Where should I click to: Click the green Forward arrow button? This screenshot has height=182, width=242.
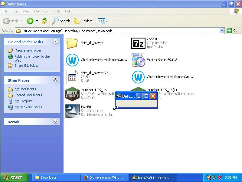(30, 21)
